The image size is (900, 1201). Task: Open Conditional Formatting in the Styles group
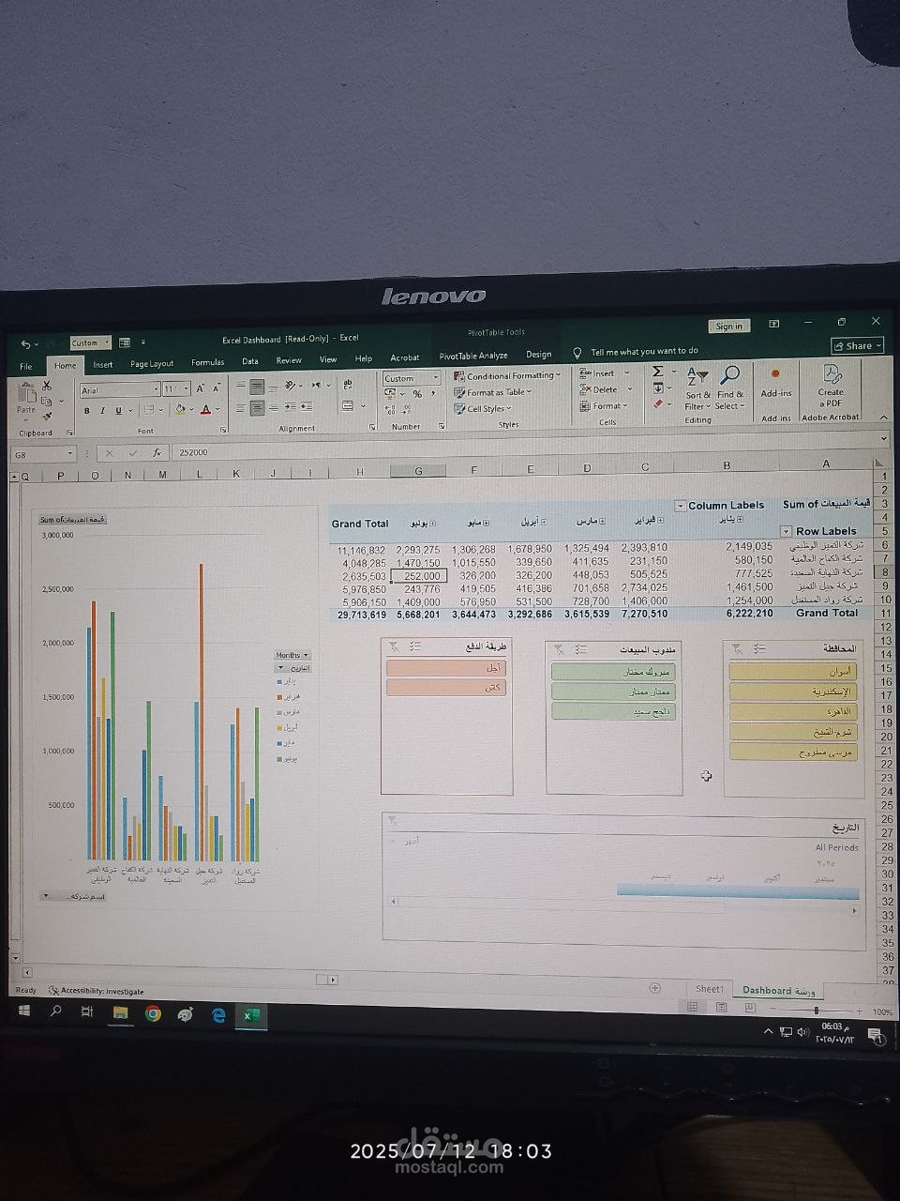point(506,375)
